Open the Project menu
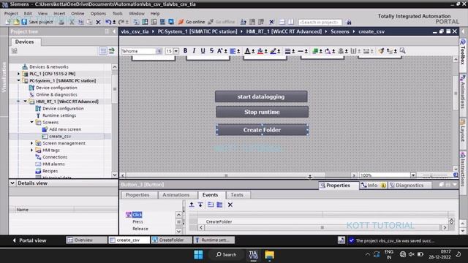 11,13
